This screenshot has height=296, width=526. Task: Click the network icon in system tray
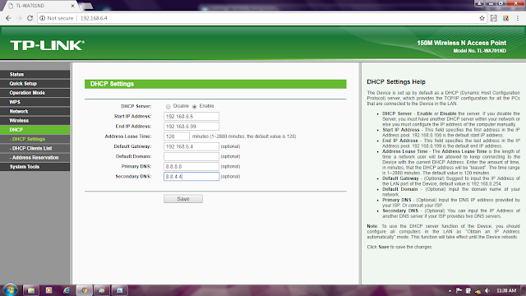click(478, 290)
